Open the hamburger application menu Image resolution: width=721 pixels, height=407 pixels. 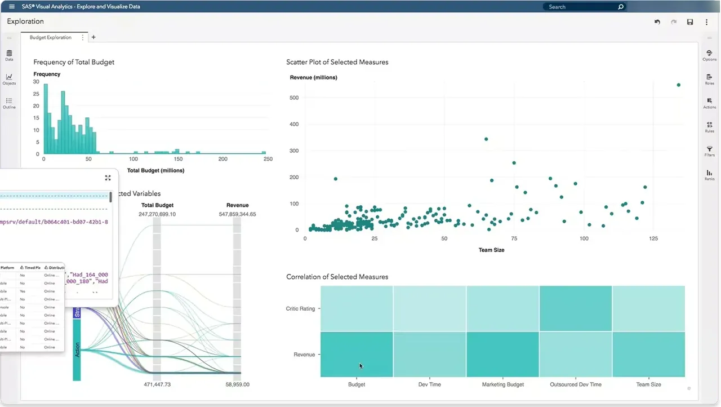(12, 7)
